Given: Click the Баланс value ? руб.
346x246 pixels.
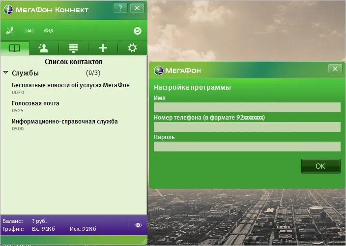Looking at the screenshot, I should pyautogui.click(x=39, y=221).
